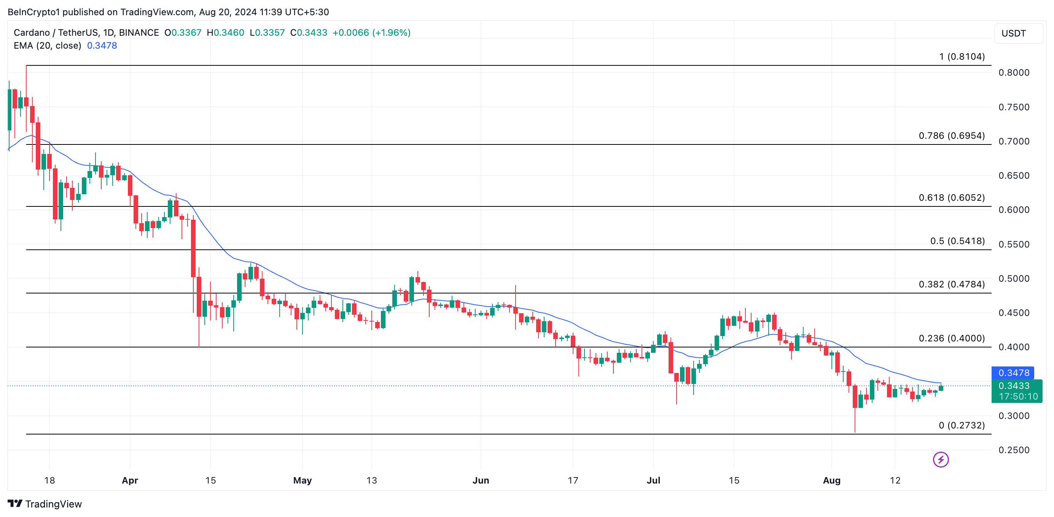Click the Jun label on time axis
This screenshot has height=517, width=1054.
480,480
